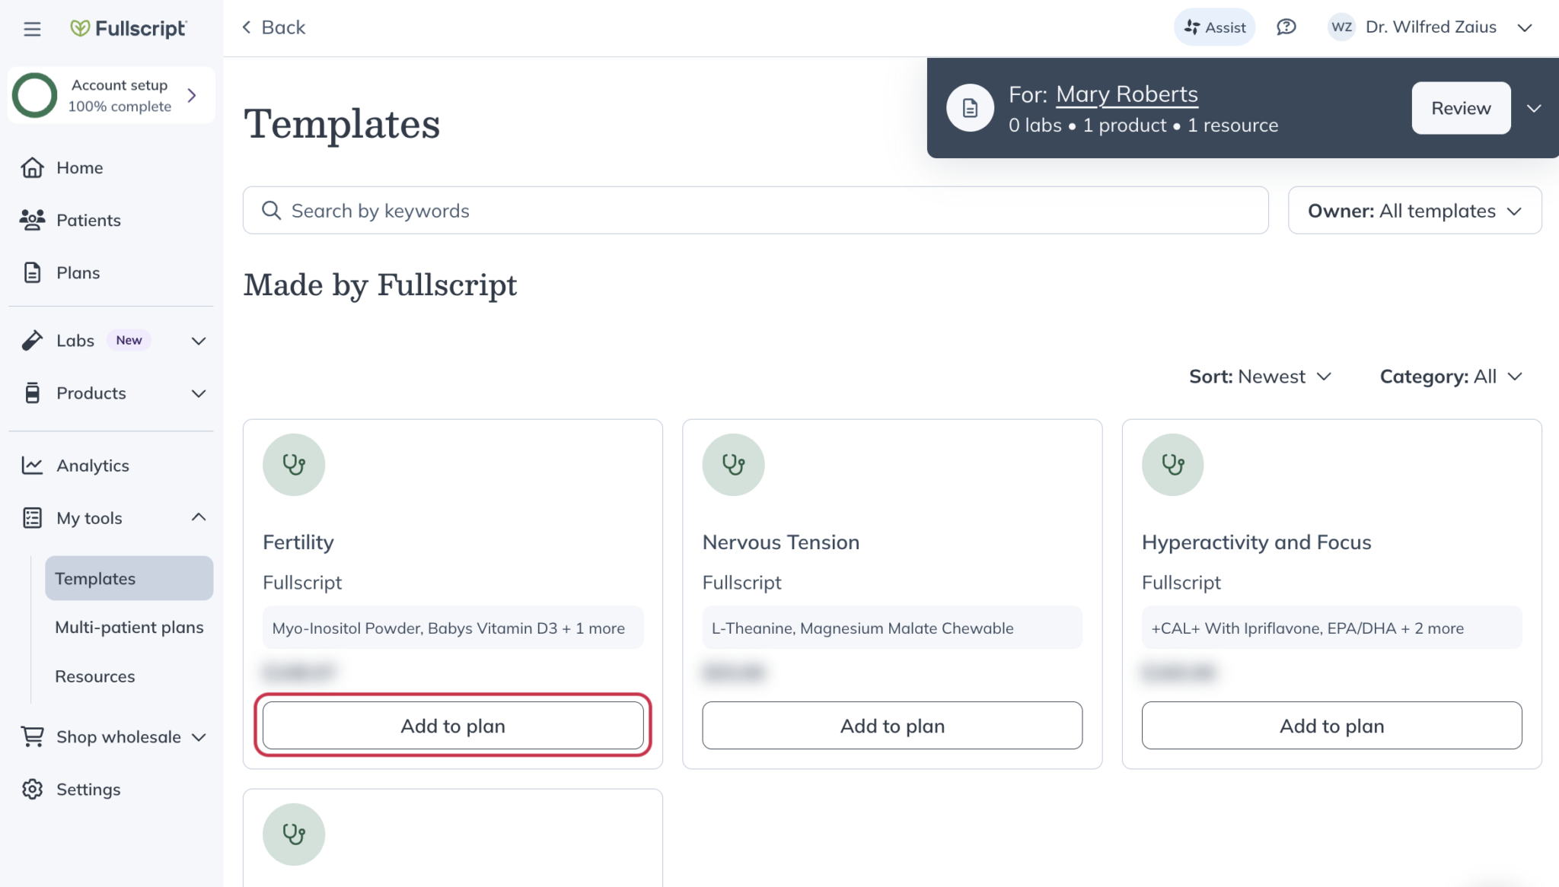Open the hamburger menu icon
The image size is (1559, 887).
(x=31, y=28)
